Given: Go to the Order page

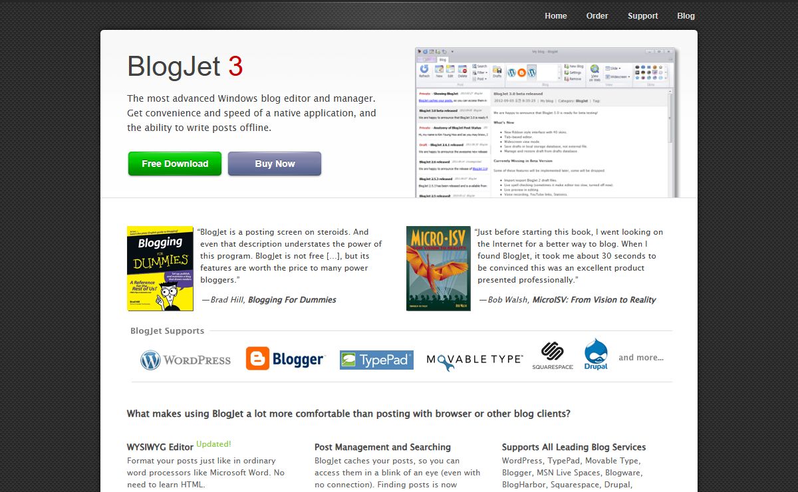Looking at the screenshot, I should (x=597, y=16).
